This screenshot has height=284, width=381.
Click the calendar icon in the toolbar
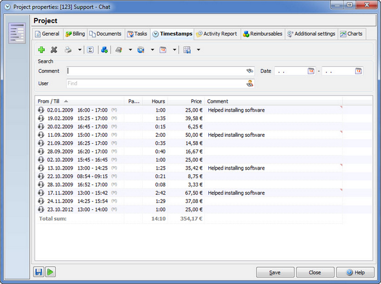coord(163,50)
